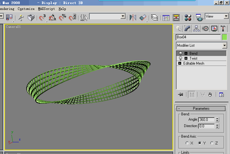Click the window restore button
The height and width of the screenshot is (154, 230).
[x=221, y=3]
